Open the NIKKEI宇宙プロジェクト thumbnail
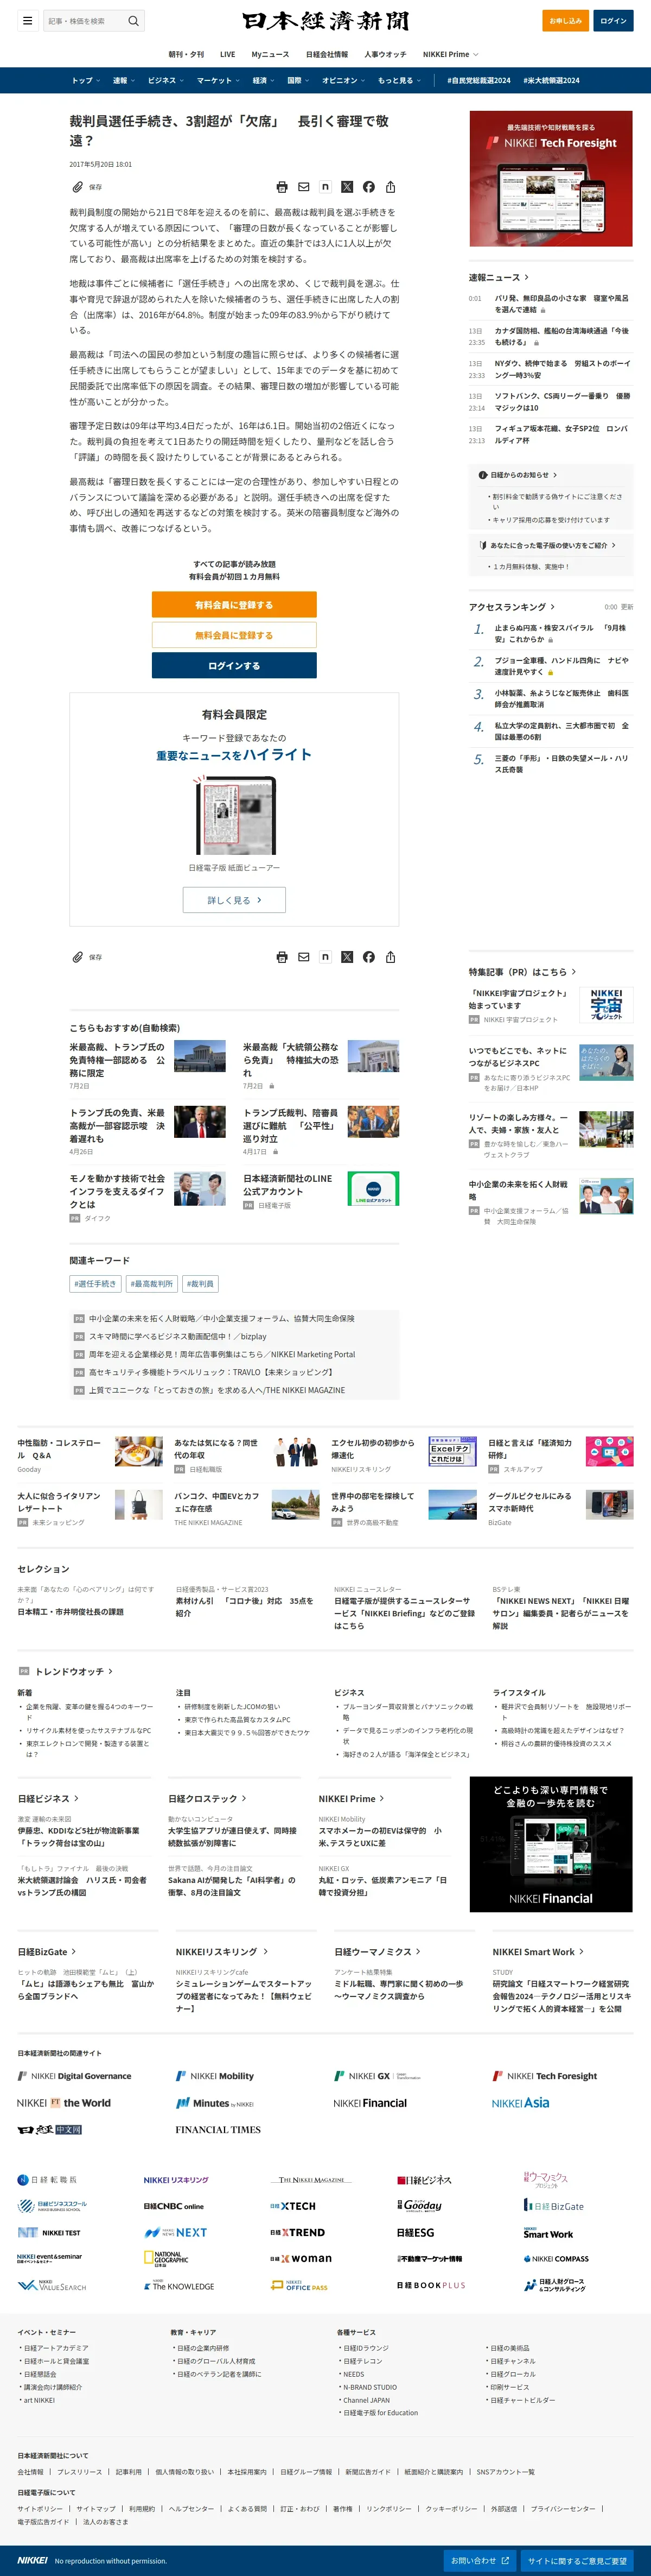The width and height of the screenshot is (651, 2576). pos(606,1005)
